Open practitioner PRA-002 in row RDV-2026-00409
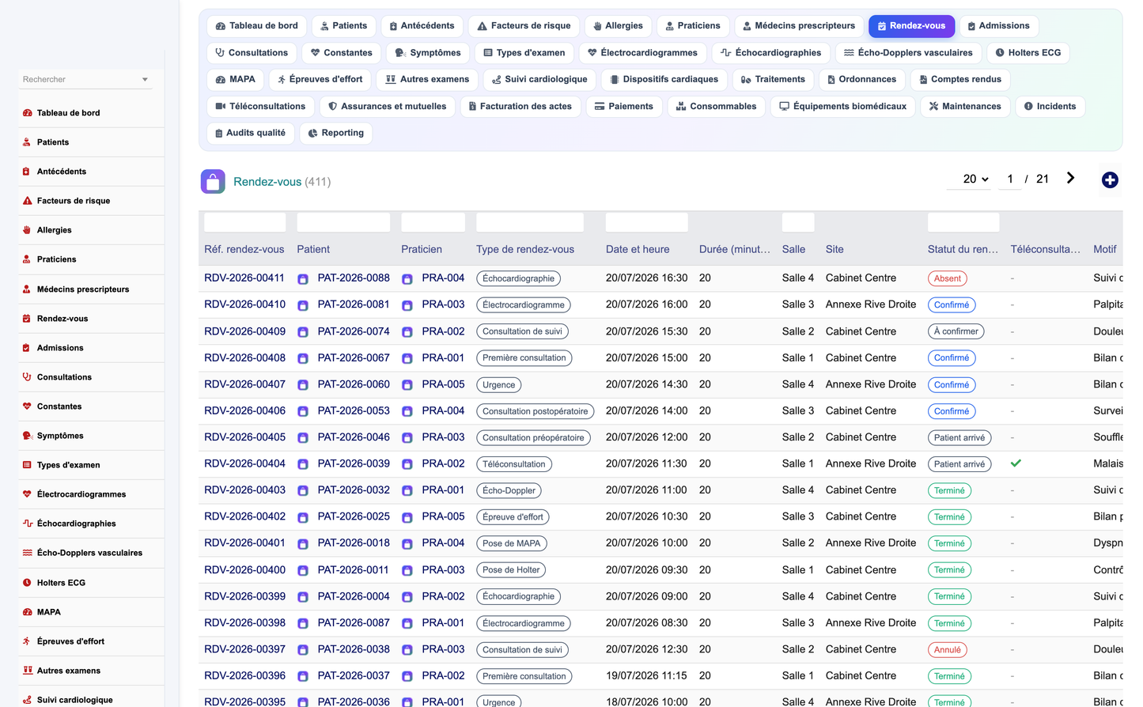The width and height of the screenshot is (1143, 707). tap(443, 331)
